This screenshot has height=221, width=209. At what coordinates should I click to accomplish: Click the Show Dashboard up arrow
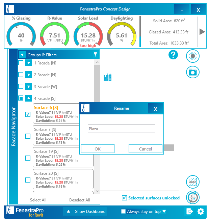coord(69,211)
